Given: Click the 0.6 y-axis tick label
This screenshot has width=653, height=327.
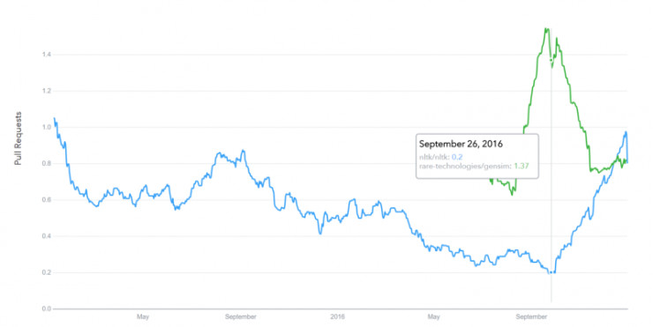Looking at the screenshot, I should click(47, 200).
